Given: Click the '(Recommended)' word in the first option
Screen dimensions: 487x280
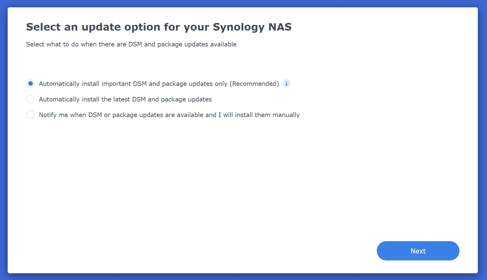Looking at the screenshot, I should tap(254, 84).
